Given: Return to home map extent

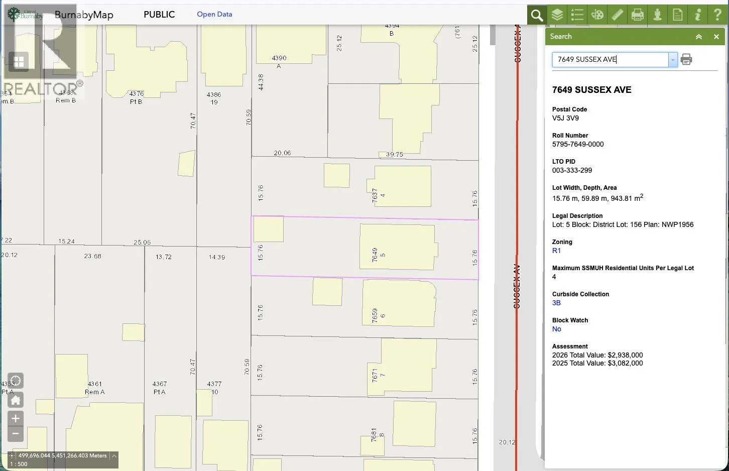Looking at the screenshot, I should click(16, 400).
